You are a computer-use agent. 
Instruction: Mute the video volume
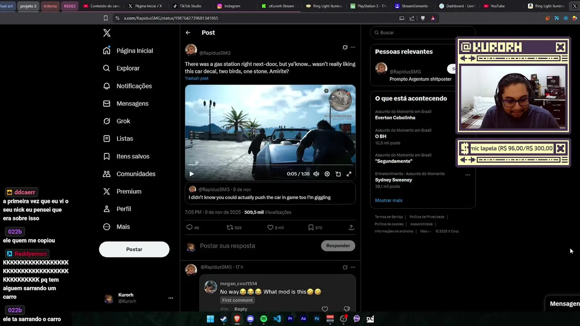point(316,174)
